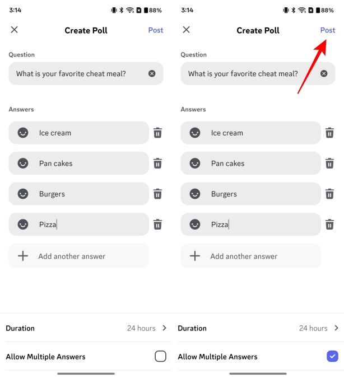Enable the unchecked Allow Multiple Answers checkbox
Image resolution: width=344 pixels, height=378 pixels.
[x=160, y=356]
